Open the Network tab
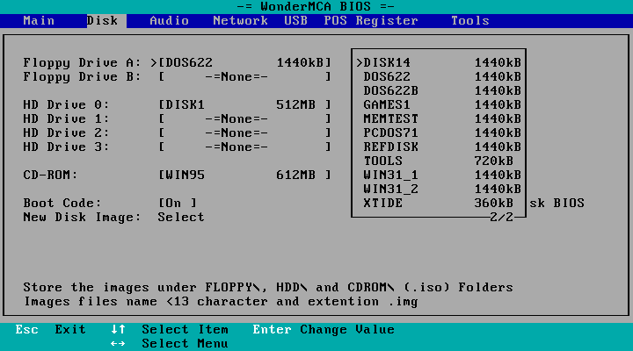Viewport: 633px width, 351px height. 240,20
